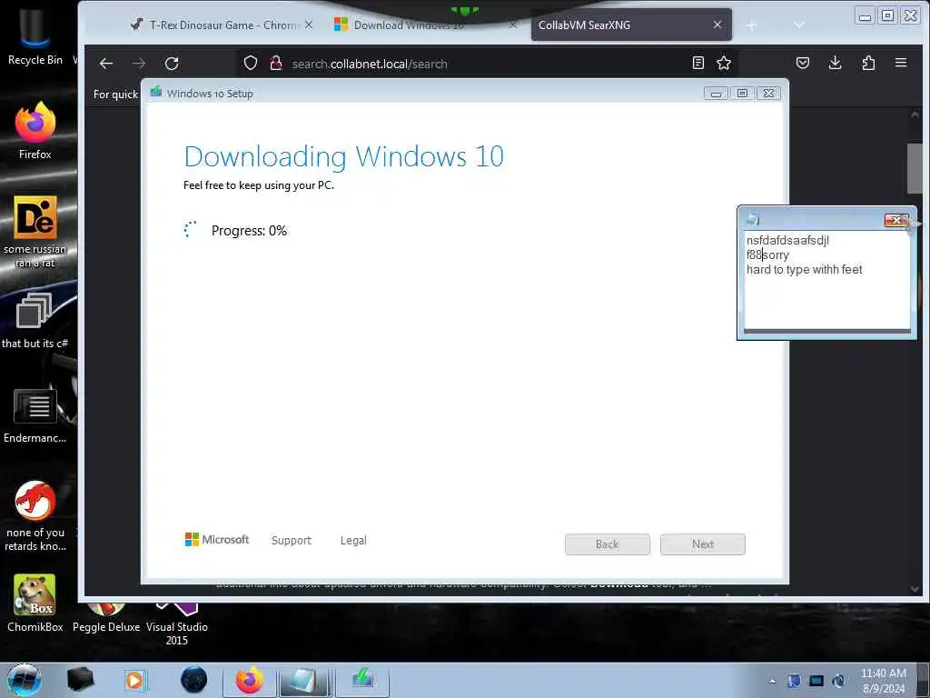Click the network tray icon

point(816,681)
